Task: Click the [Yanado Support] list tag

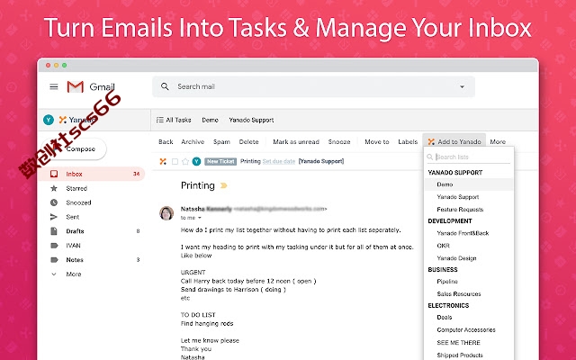Action: click(321, 161)
